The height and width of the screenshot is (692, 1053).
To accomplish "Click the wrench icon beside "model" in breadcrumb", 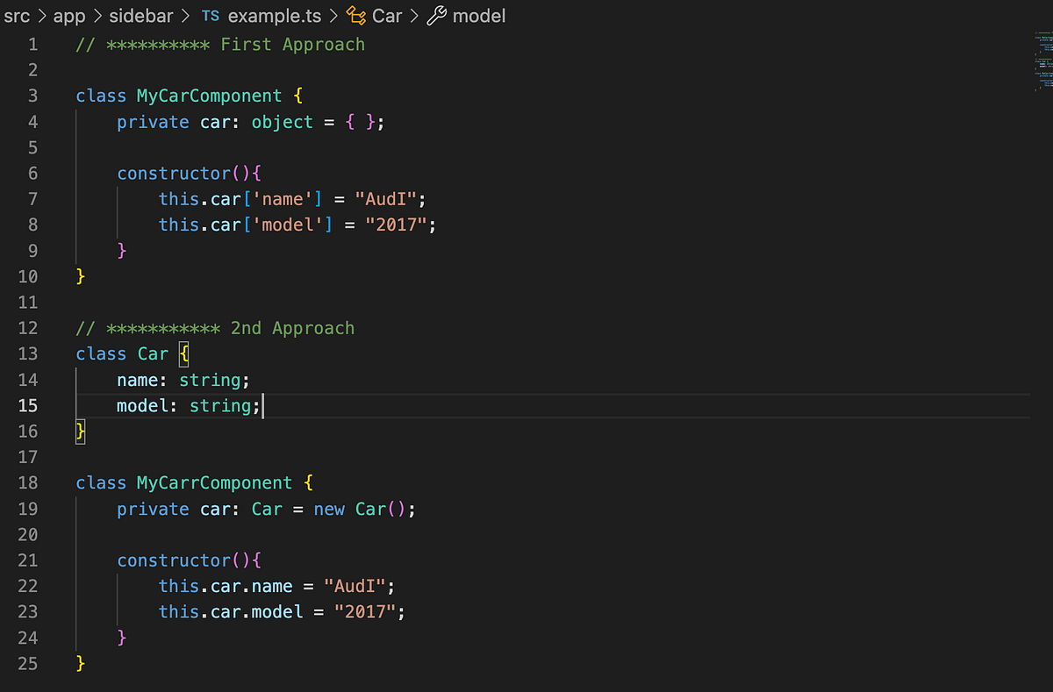I will click(438, 15).
